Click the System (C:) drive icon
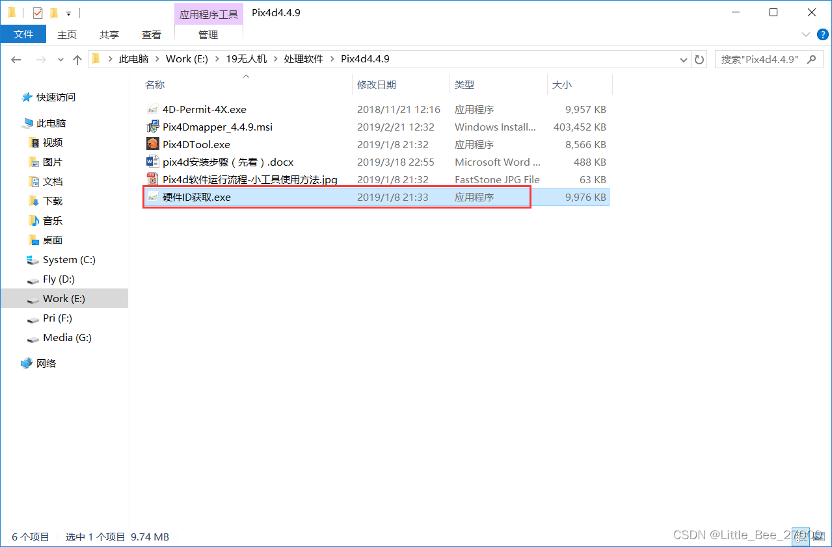 (x=33, y=259)
